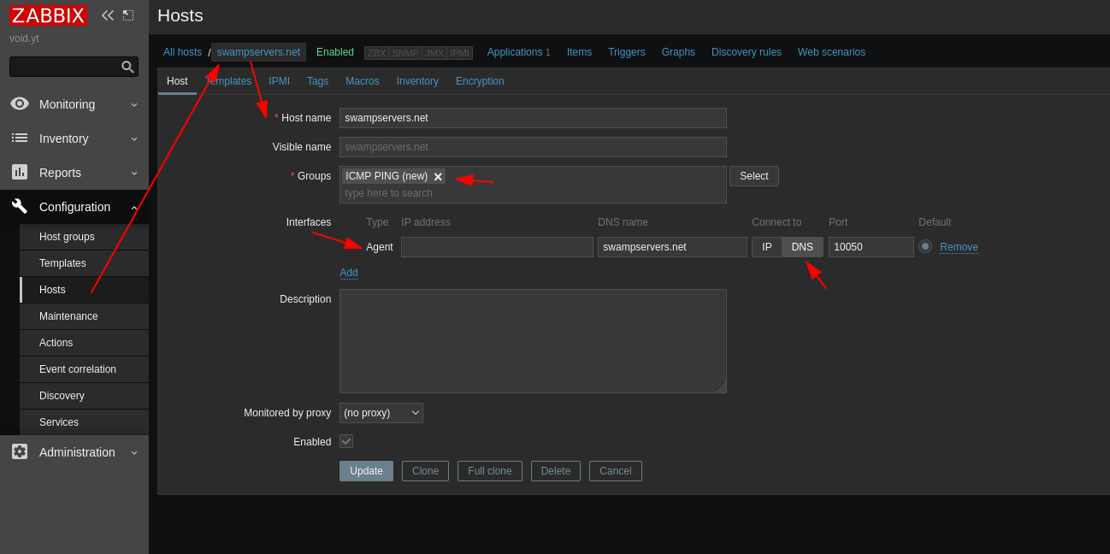The width and height of the screenshot is (1110, 554).
Task: Collapse the Configuration menu section
Action: (74, 206)
